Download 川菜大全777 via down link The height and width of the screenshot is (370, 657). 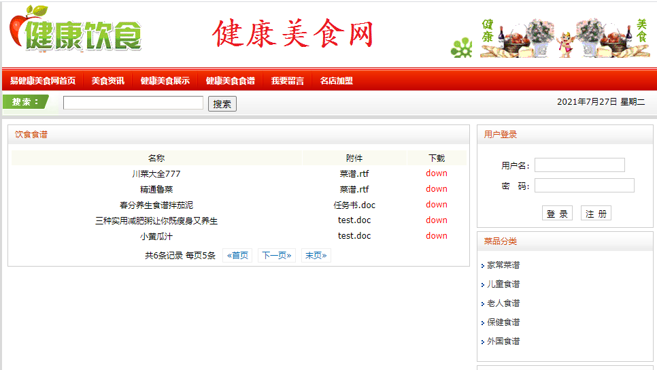pyautogui.click(x=437, y=173)
